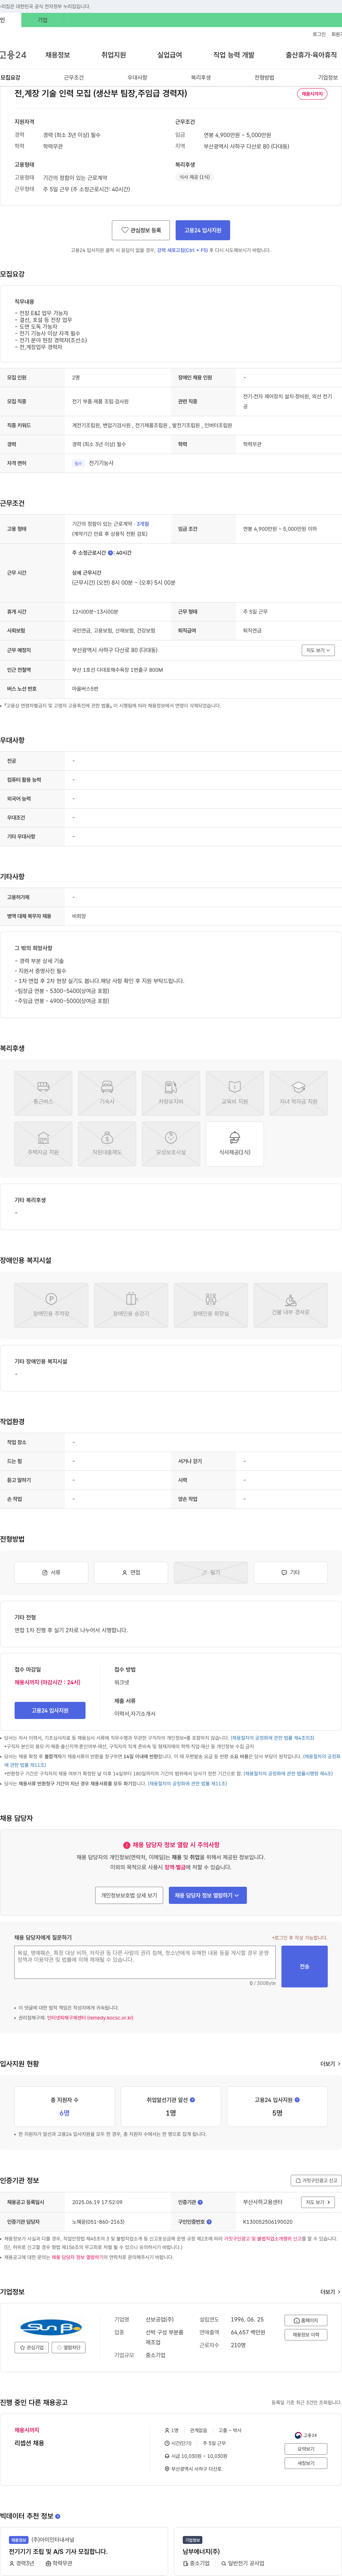Click the company 홈페이지 button

(306, 2320)
